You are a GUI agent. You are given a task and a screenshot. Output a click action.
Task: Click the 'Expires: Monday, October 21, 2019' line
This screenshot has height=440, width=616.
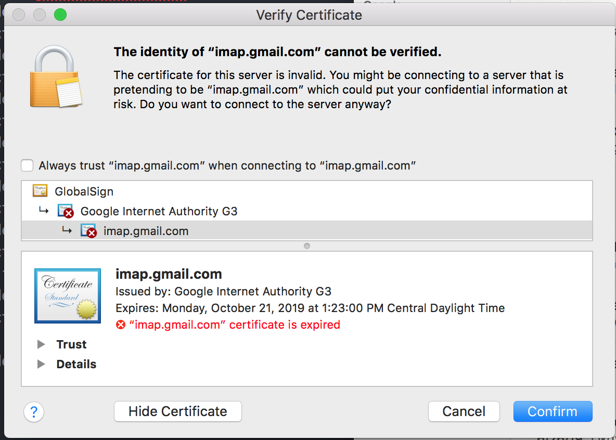point(310,308)
